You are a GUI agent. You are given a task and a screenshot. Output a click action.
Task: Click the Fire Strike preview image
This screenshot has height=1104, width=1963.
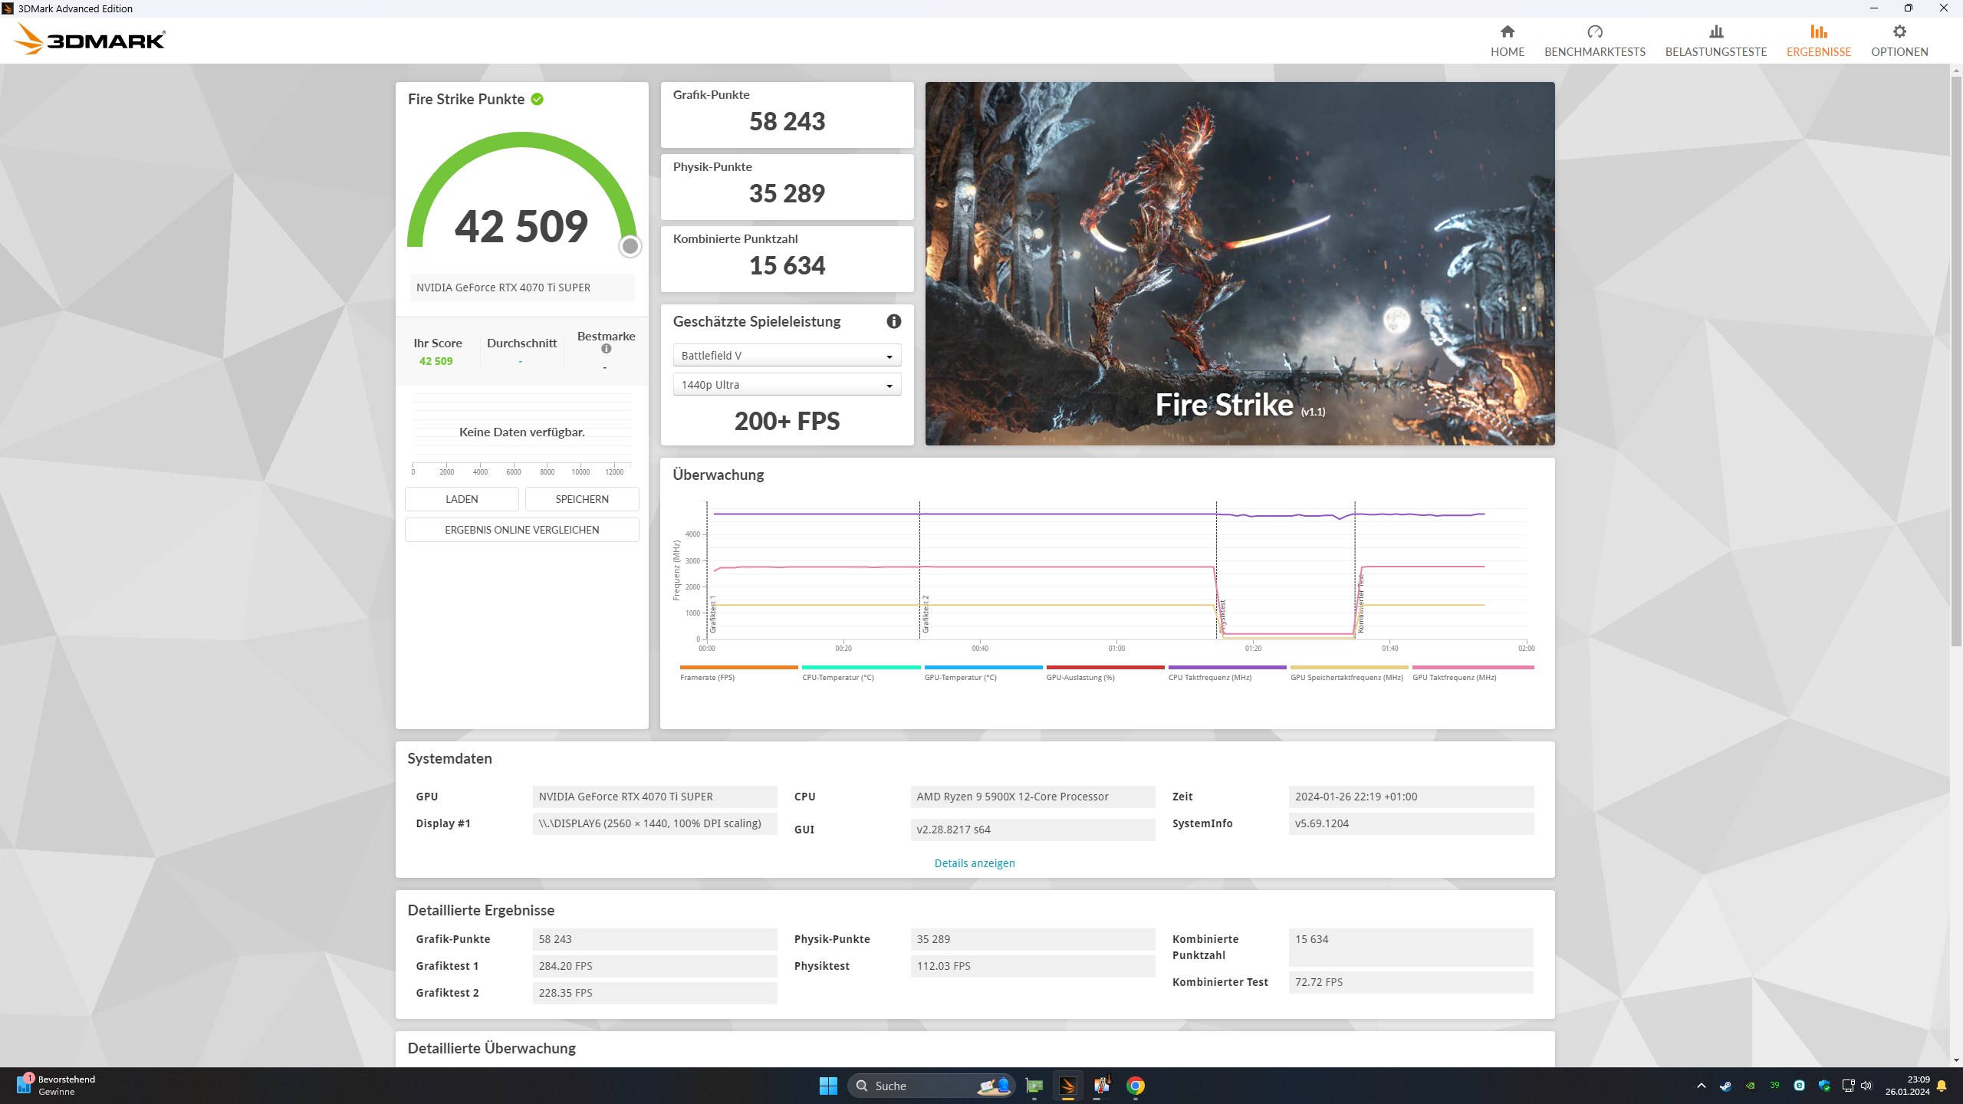tap(1239, 263)
